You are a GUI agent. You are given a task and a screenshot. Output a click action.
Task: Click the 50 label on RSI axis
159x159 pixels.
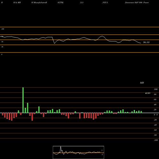pyautogui.click(x=2, y=42)
